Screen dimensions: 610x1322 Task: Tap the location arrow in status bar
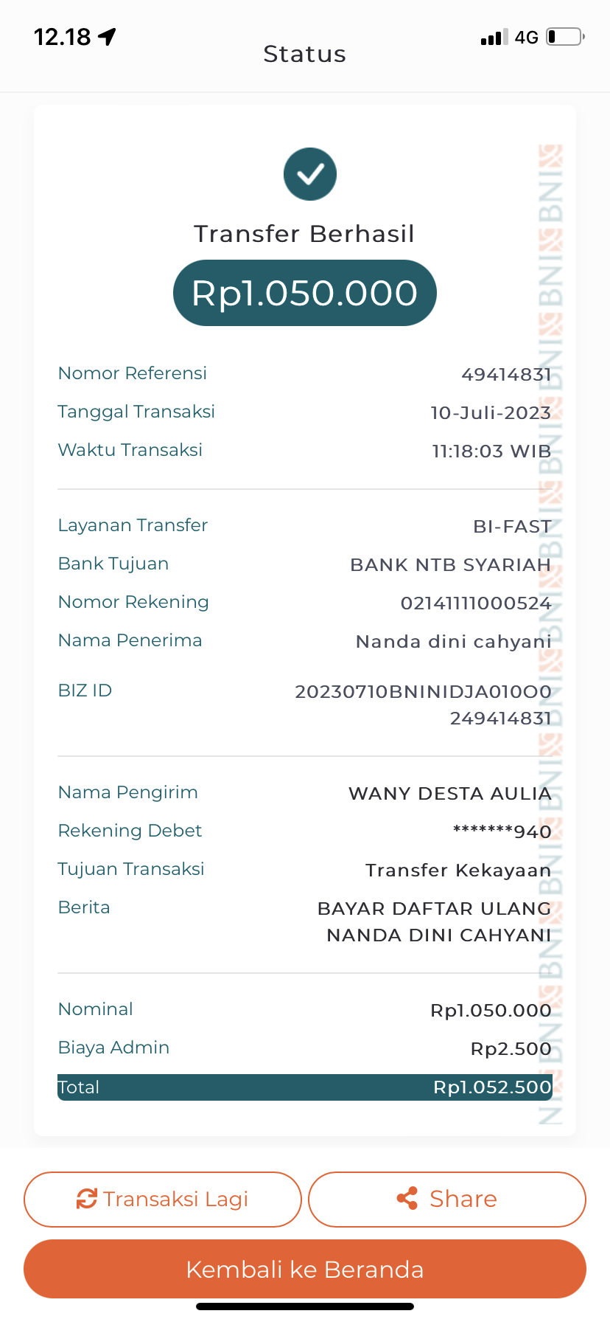(108, 37)
